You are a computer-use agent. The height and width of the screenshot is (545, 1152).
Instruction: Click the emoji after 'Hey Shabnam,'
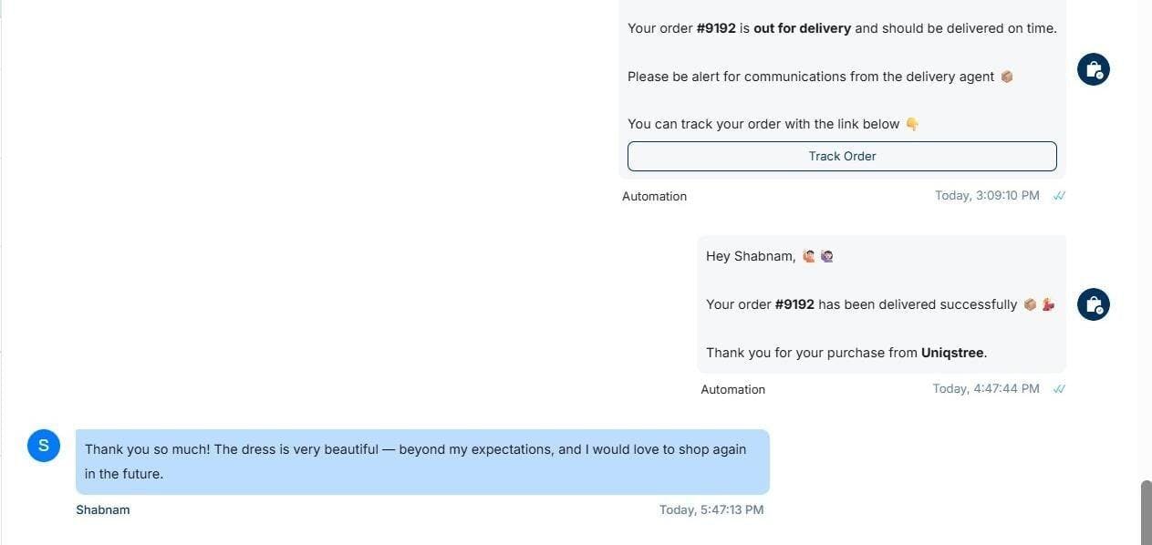(x=809, y=256)
